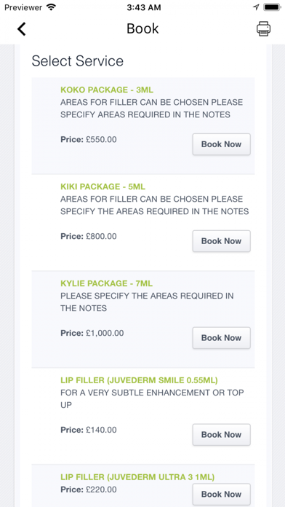Book Lip Filler Juvederm Smile 0.55ML
Screen dimensions: 285x507
[x=222, y=435]
